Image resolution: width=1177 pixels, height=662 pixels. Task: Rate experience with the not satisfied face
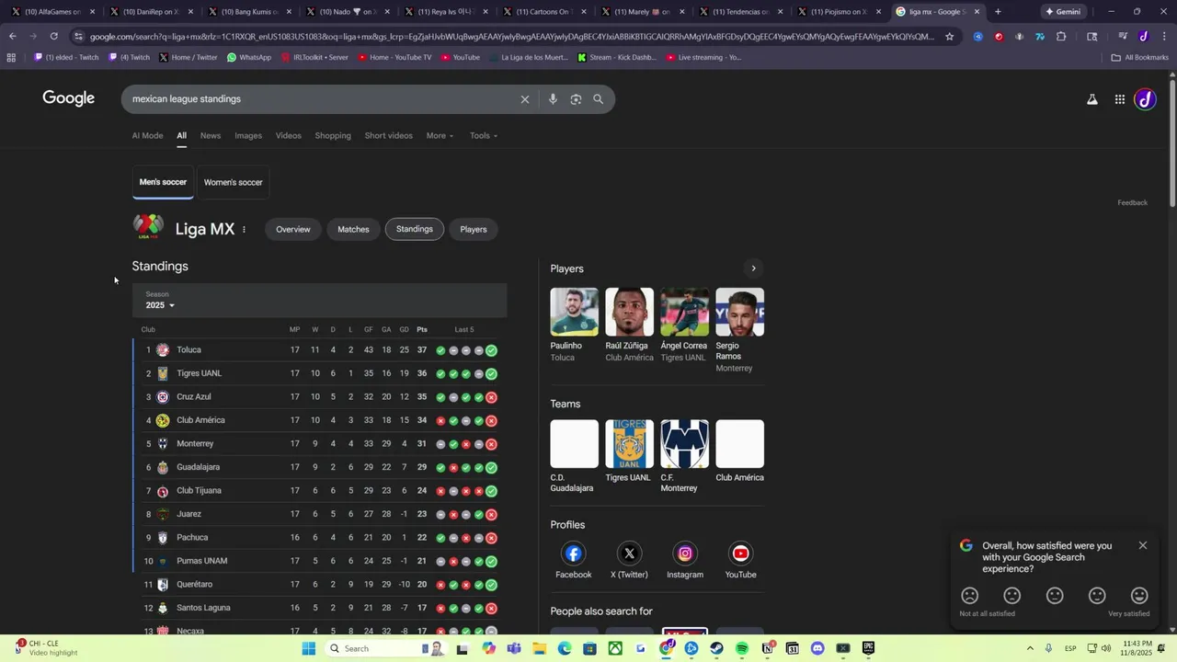969,596
